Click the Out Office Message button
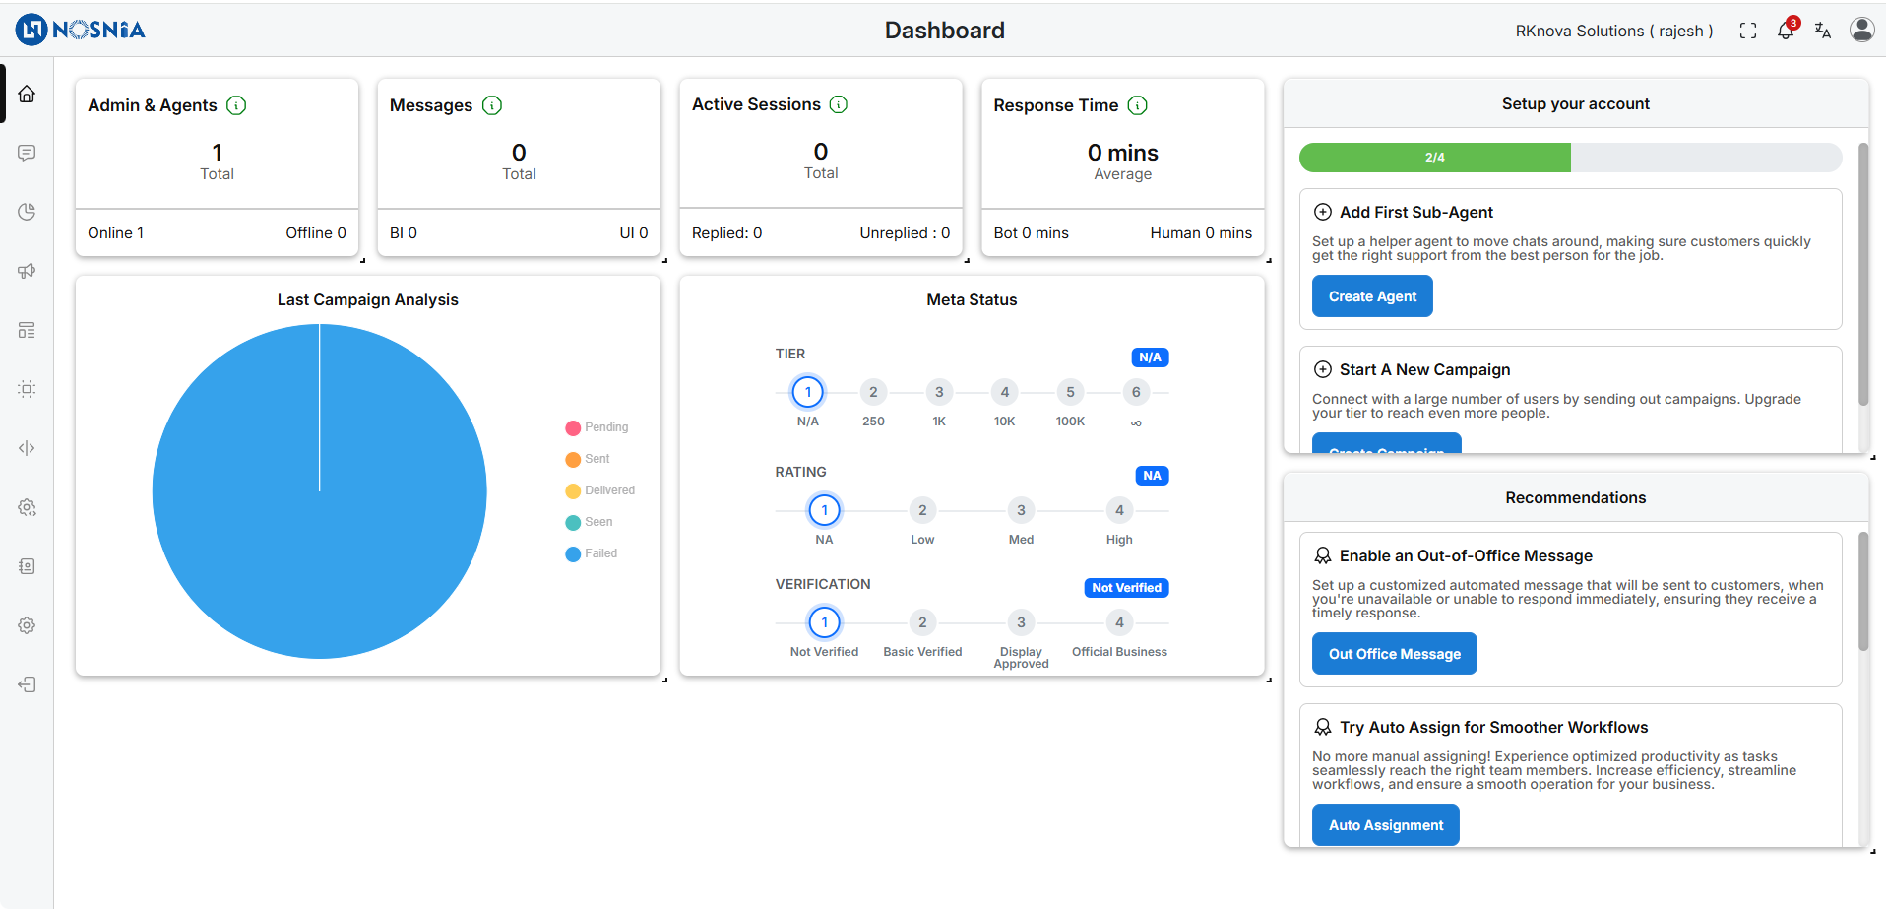The width and height of the screenshot is (1886, 909). 1394,654
